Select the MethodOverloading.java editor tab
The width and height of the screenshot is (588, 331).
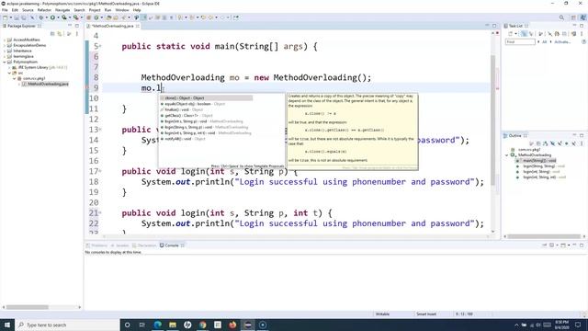tap(112, 26)
